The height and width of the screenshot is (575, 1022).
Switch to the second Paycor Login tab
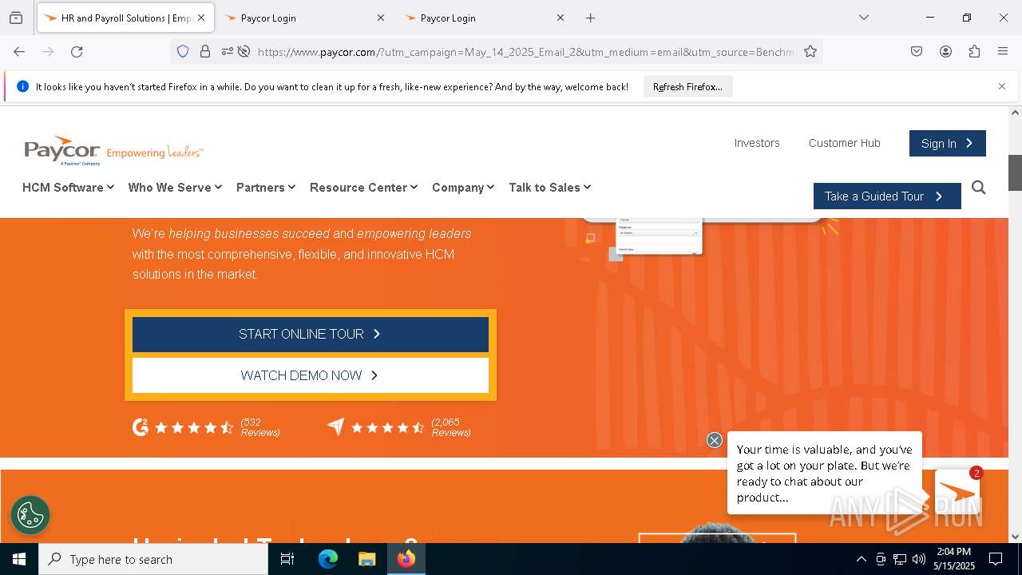click(304, 18)
